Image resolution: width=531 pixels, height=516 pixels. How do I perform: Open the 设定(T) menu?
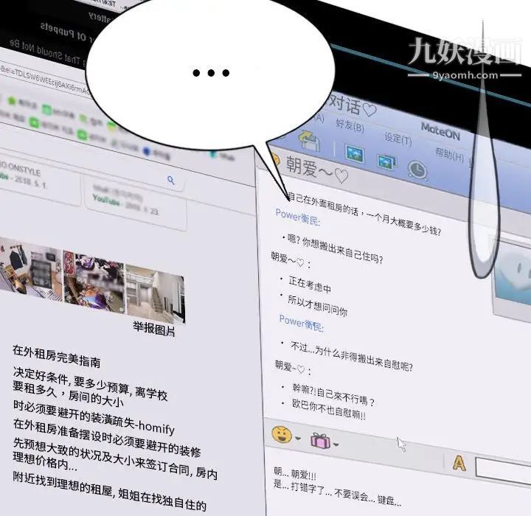click(398, 138)
